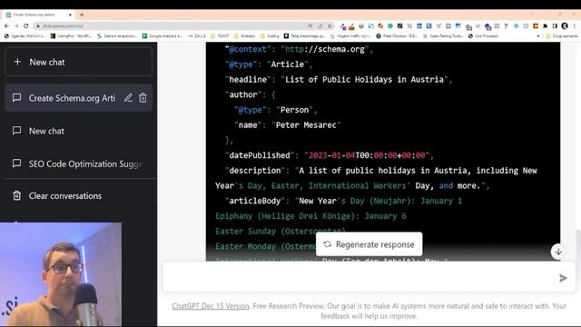Click the "articleBody" key in the code

coord(255,201)
